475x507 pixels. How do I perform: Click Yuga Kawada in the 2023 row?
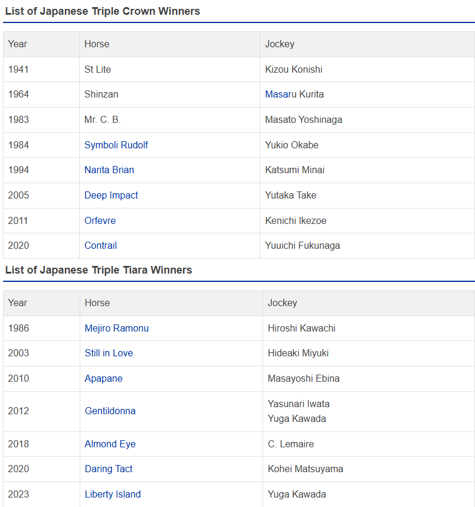pyautogui.click(x=297, y=494)
